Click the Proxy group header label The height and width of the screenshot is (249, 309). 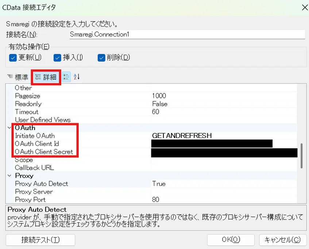(x=24, y=176)
